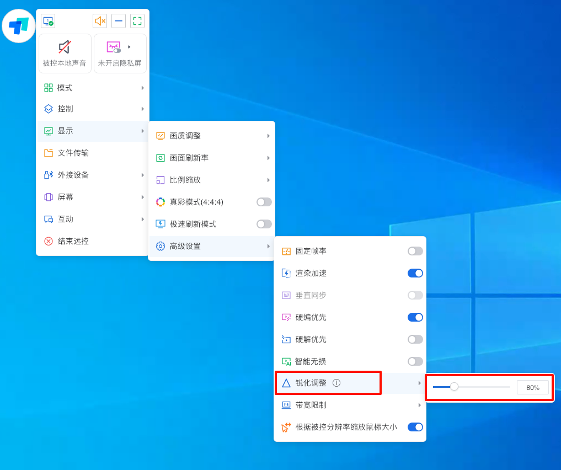Click the 被控本地声音 button
561x470 pixels.
pyautogui.click(x=65, y=54)
